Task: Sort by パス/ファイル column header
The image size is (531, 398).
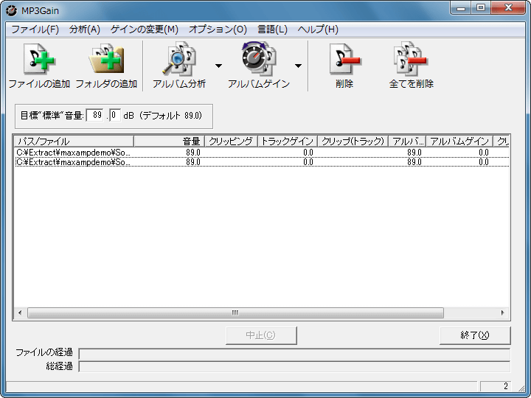Action: [x=74, y=141]
